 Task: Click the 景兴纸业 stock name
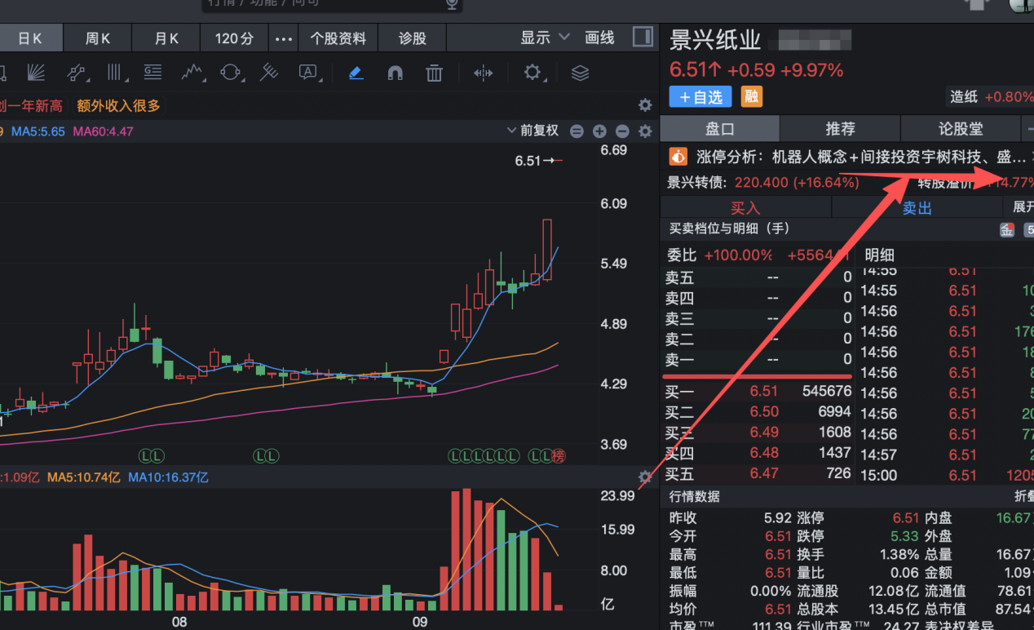[x=715, y=39]
